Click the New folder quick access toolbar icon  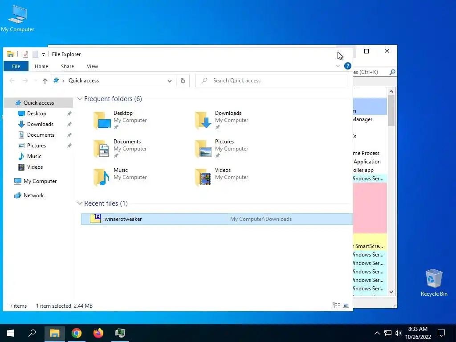(x=35, y=54)
